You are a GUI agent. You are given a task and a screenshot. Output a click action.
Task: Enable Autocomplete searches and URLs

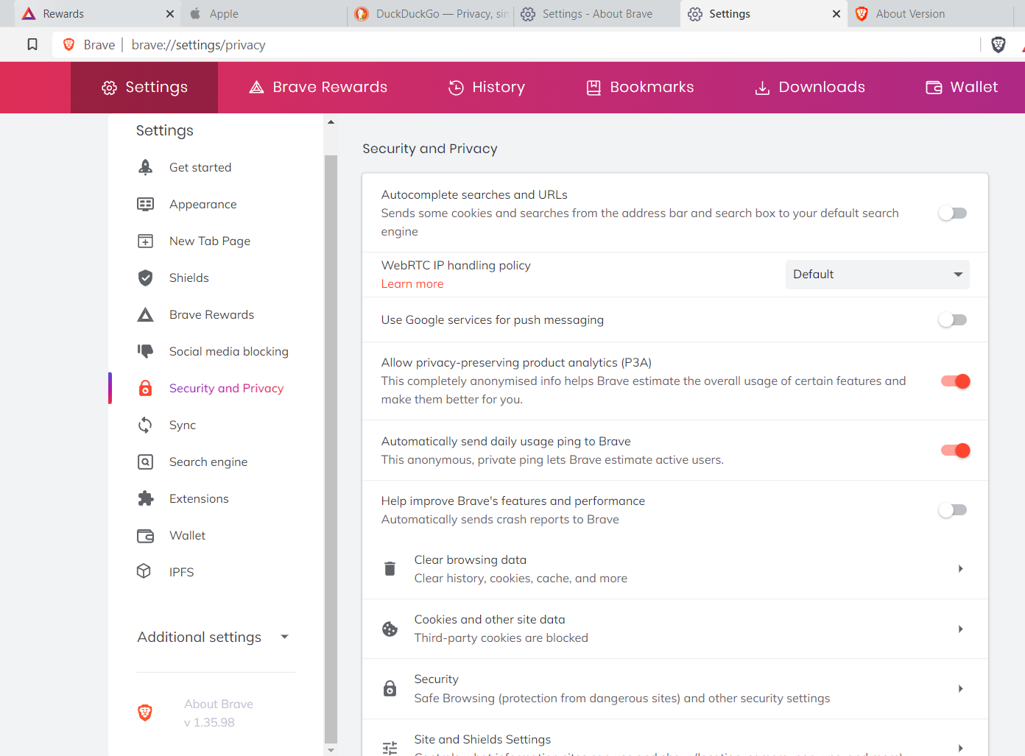(952, 213)
